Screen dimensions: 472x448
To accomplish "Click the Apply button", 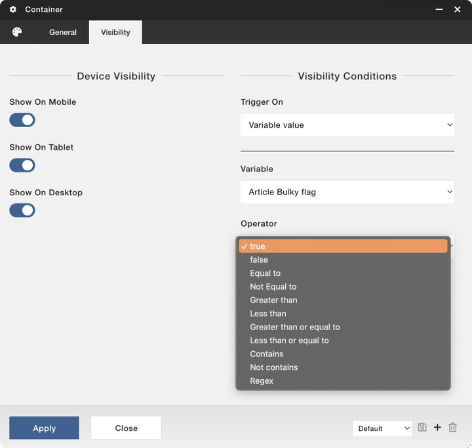I will [44, 428].
